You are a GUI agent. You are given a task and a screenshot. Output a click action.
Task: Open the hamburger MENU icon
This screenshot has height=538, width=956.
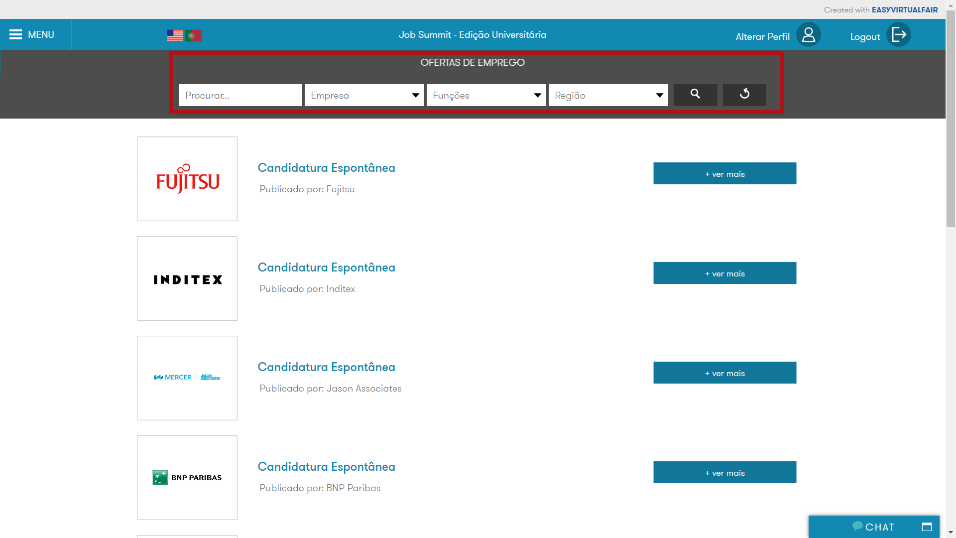click(x=16, y=34)
